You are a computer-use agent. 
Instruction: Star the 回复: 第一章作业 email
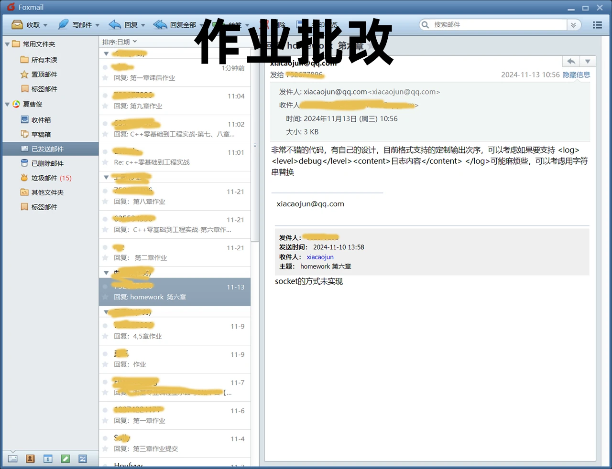click(105, 421)
